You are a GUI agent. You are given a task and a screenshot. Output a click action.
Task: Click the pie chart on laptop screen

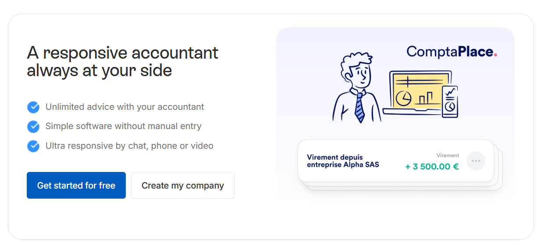(x=403, y=98)
